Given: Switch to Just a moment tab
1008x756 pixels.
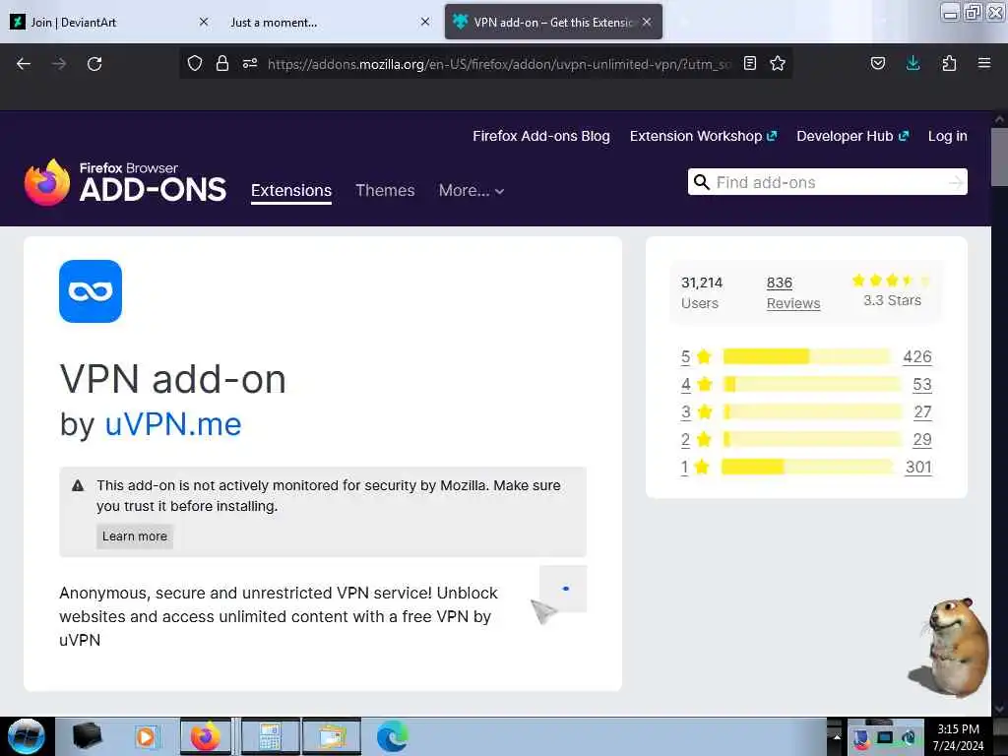Looking at the screenshot, I should click(x=331, y=22).
